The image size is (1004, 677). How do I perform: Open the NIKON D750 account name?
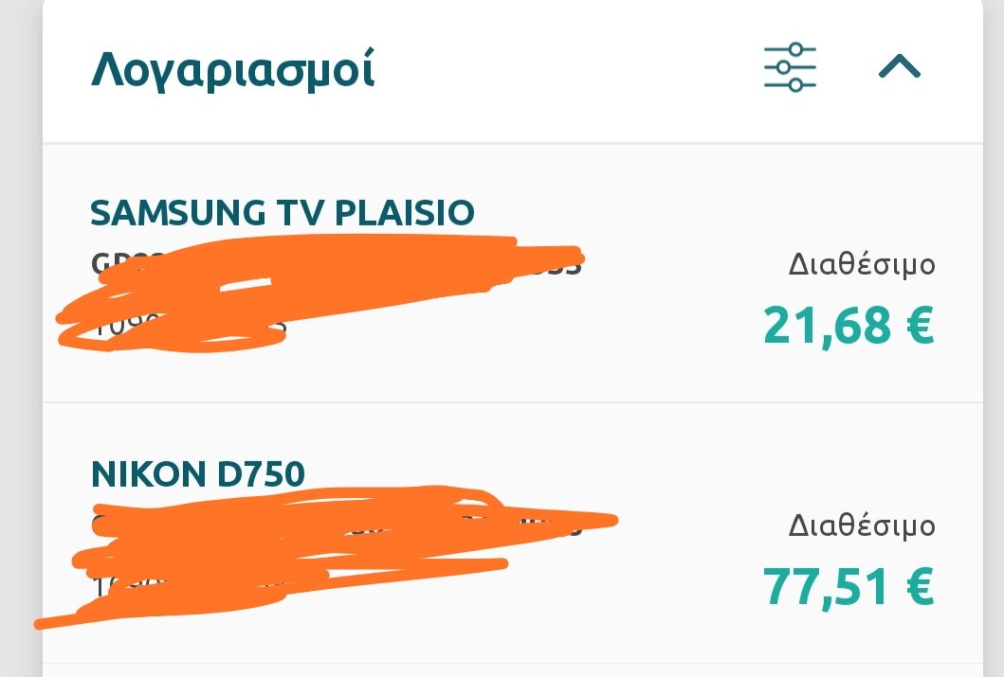(x=198, y=473)
